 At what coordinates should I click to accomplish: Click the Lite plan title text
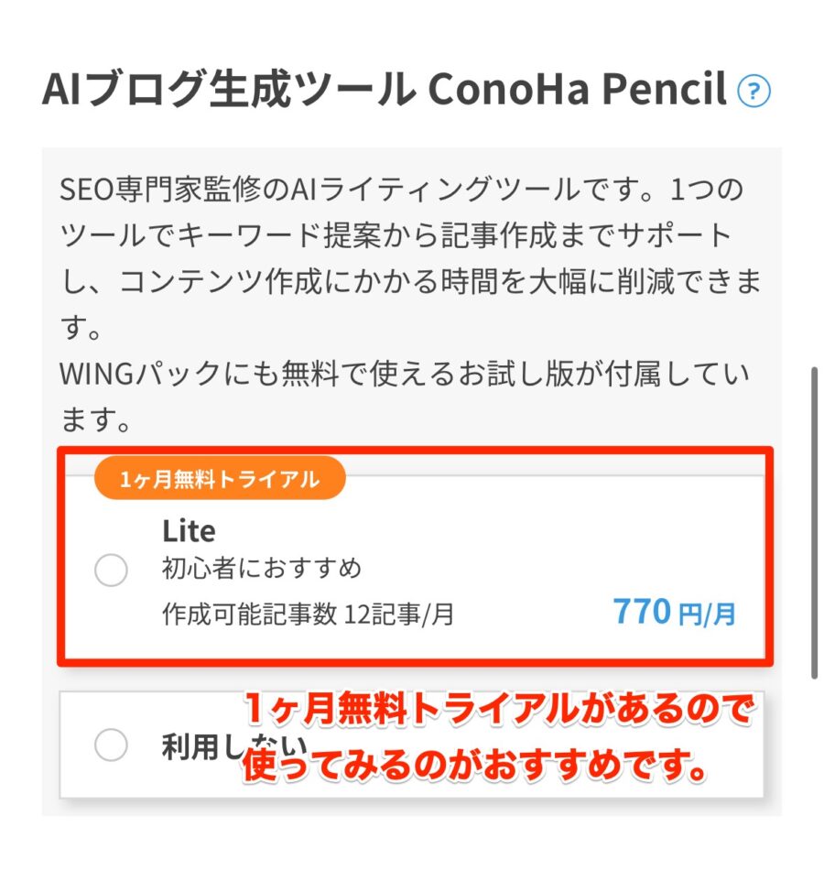click(189, 531)
